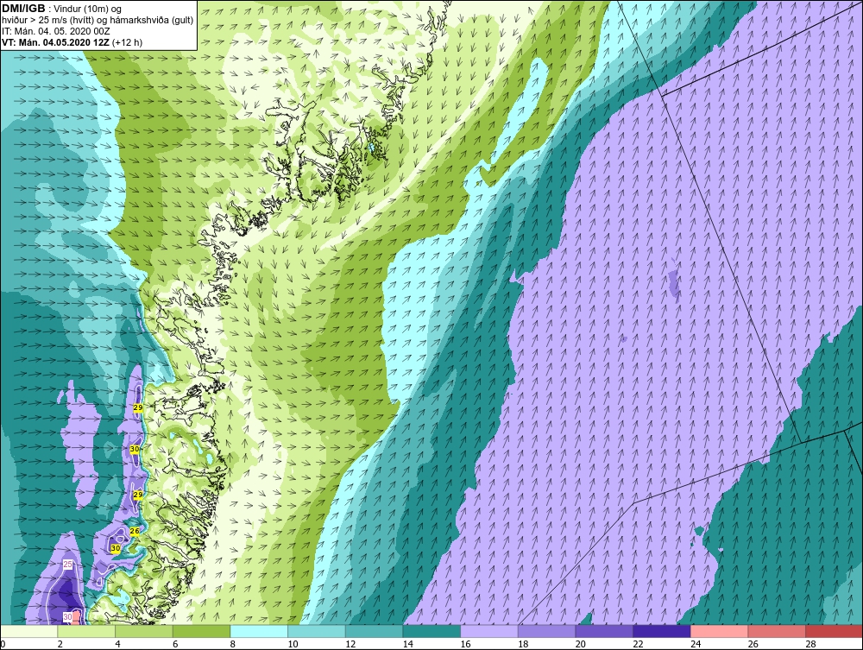Viewport: 863px width, 650px height.
Task: Click the "12" value on the color scale
Action: point(350,644)
